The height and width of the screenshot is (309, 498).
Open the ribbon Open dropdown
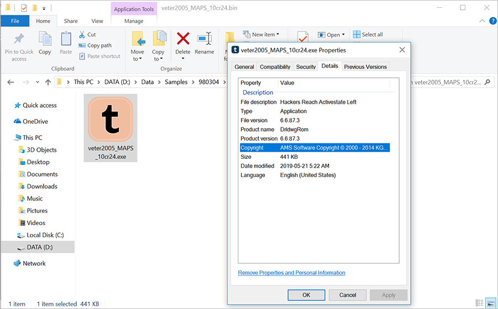pos(331,35)
